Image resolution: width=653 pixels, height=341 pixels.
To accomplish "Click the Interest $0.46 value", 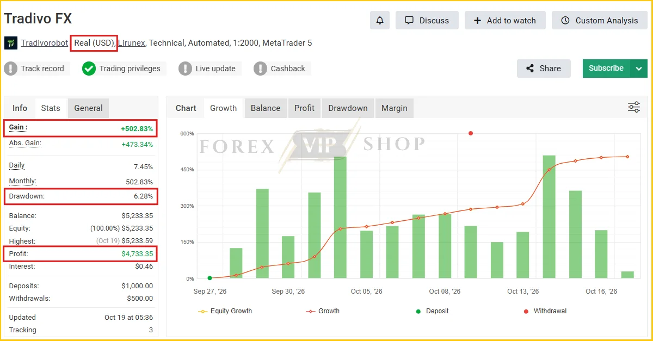I will pos(144,266).
